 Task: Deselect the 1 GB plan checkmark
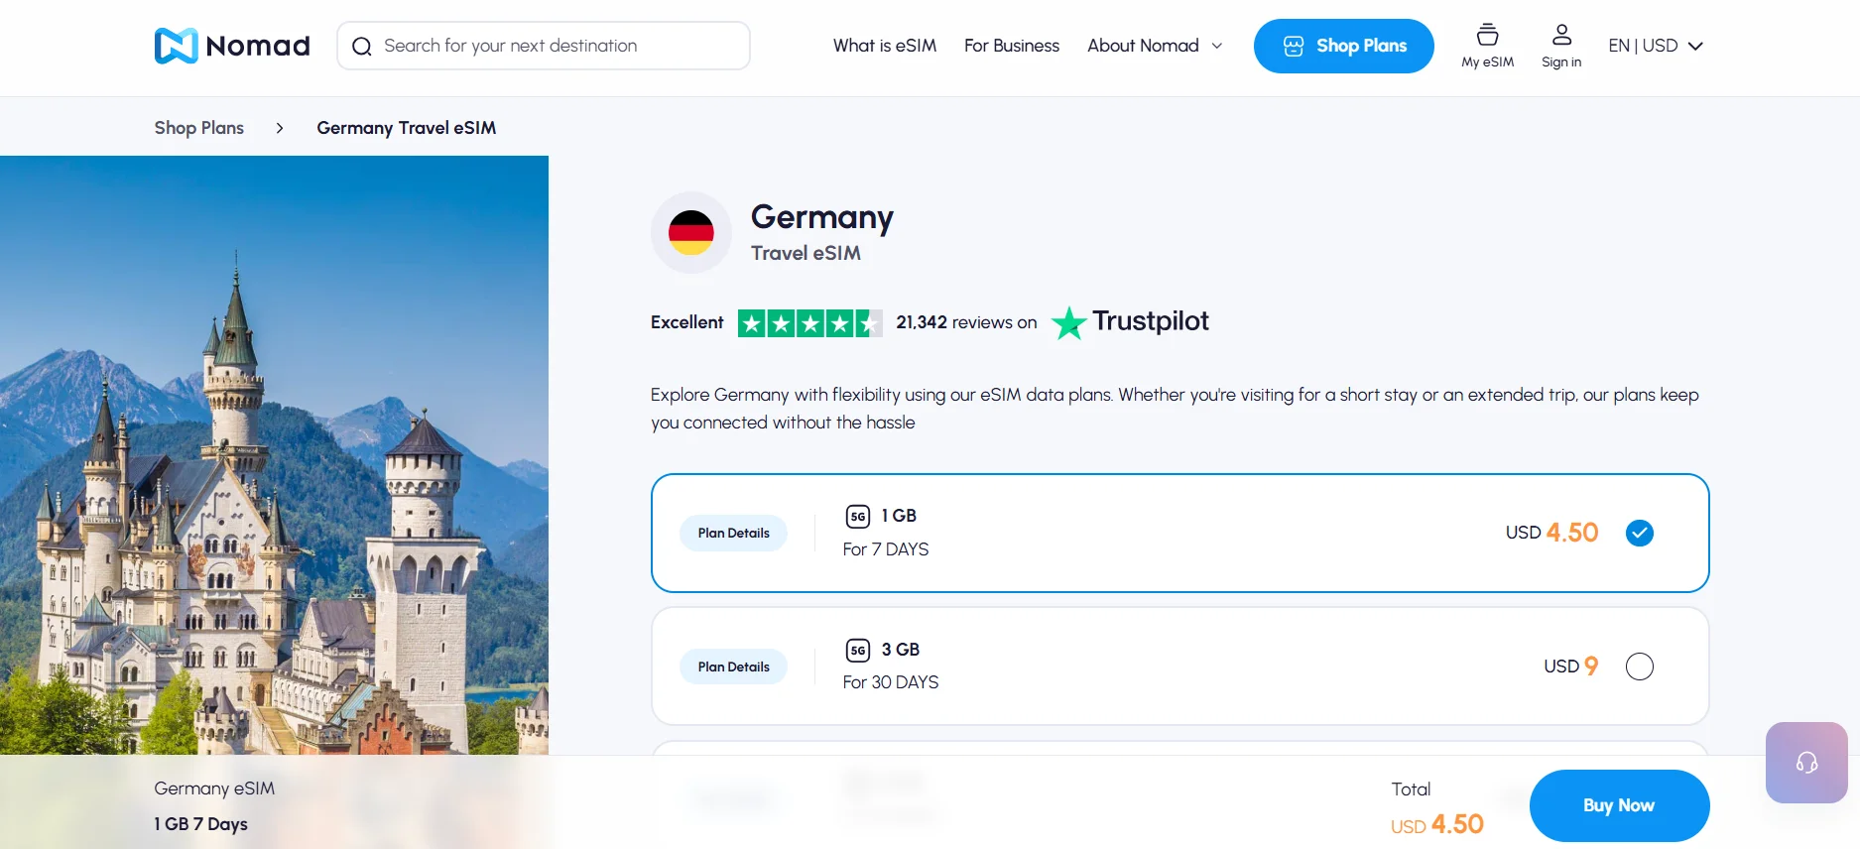(1640, 533)
